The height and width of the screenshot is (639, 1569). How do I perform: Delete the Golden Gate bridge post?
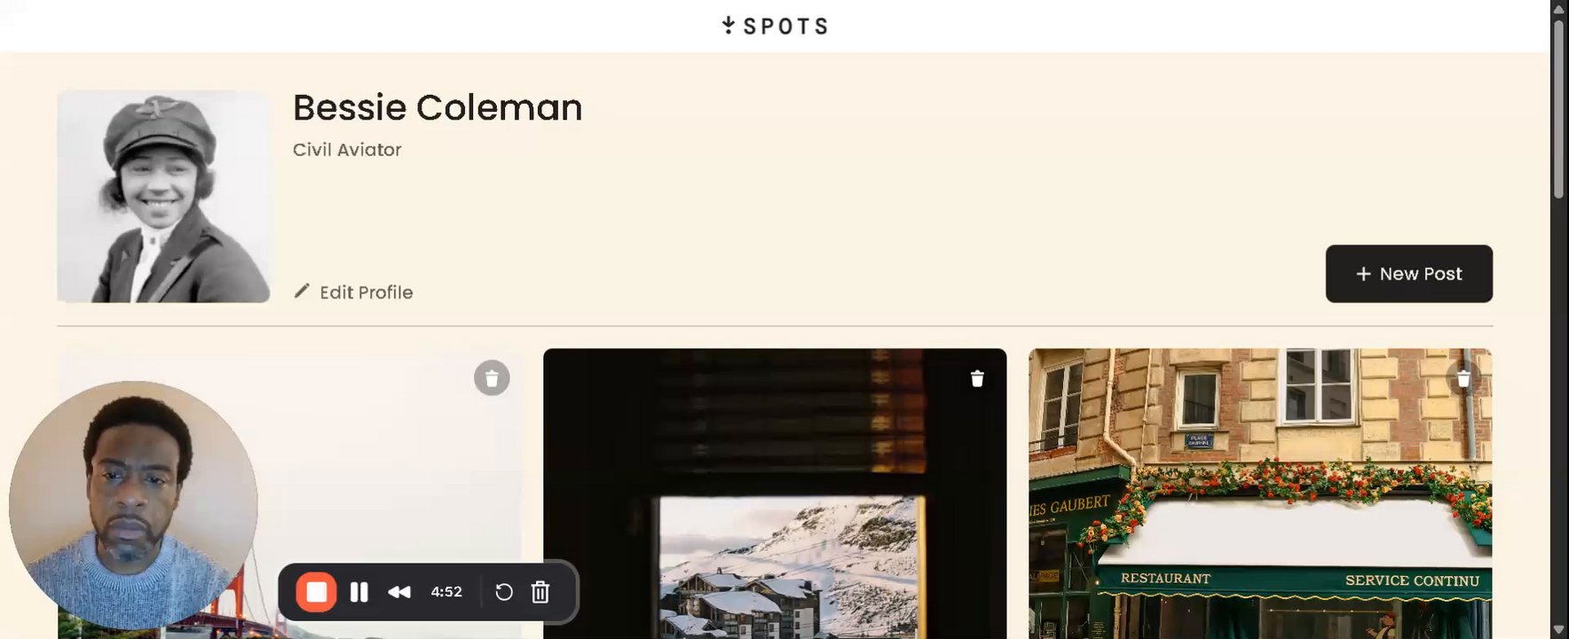492,378
